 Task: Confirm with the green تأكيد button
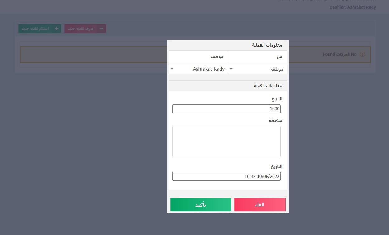click(x=201, y=205)
